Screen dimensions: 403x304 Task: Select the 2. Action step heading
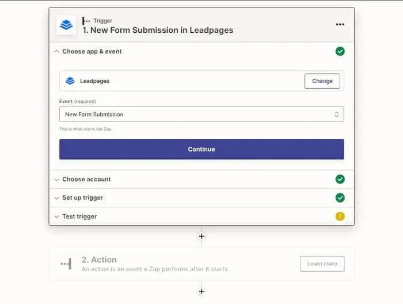(99, 260)
